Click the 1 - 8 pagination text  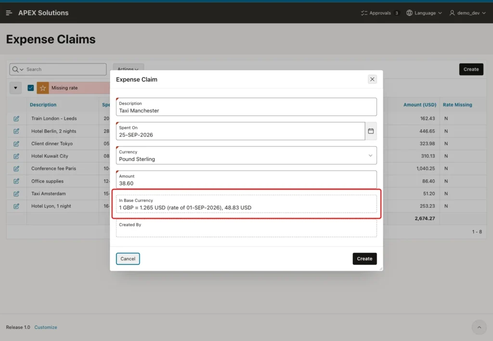pyautogui.click(x=477, y=232)
